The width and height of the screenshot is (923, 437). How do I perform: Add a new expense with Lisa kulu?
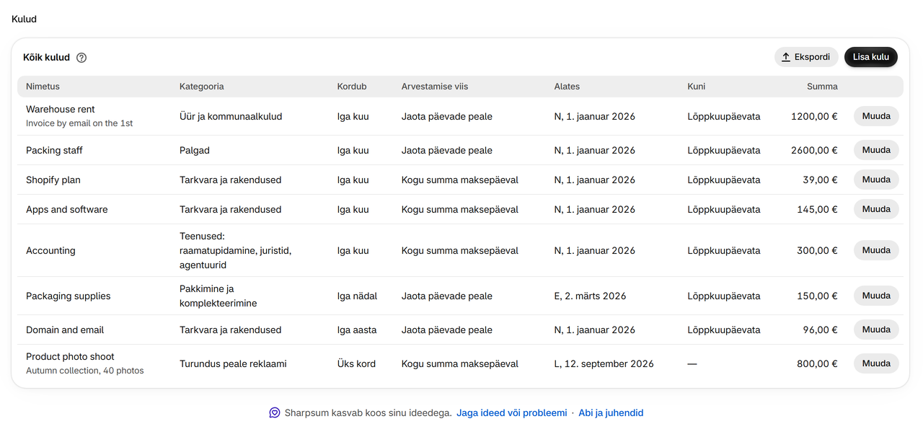tap(871, 57)
